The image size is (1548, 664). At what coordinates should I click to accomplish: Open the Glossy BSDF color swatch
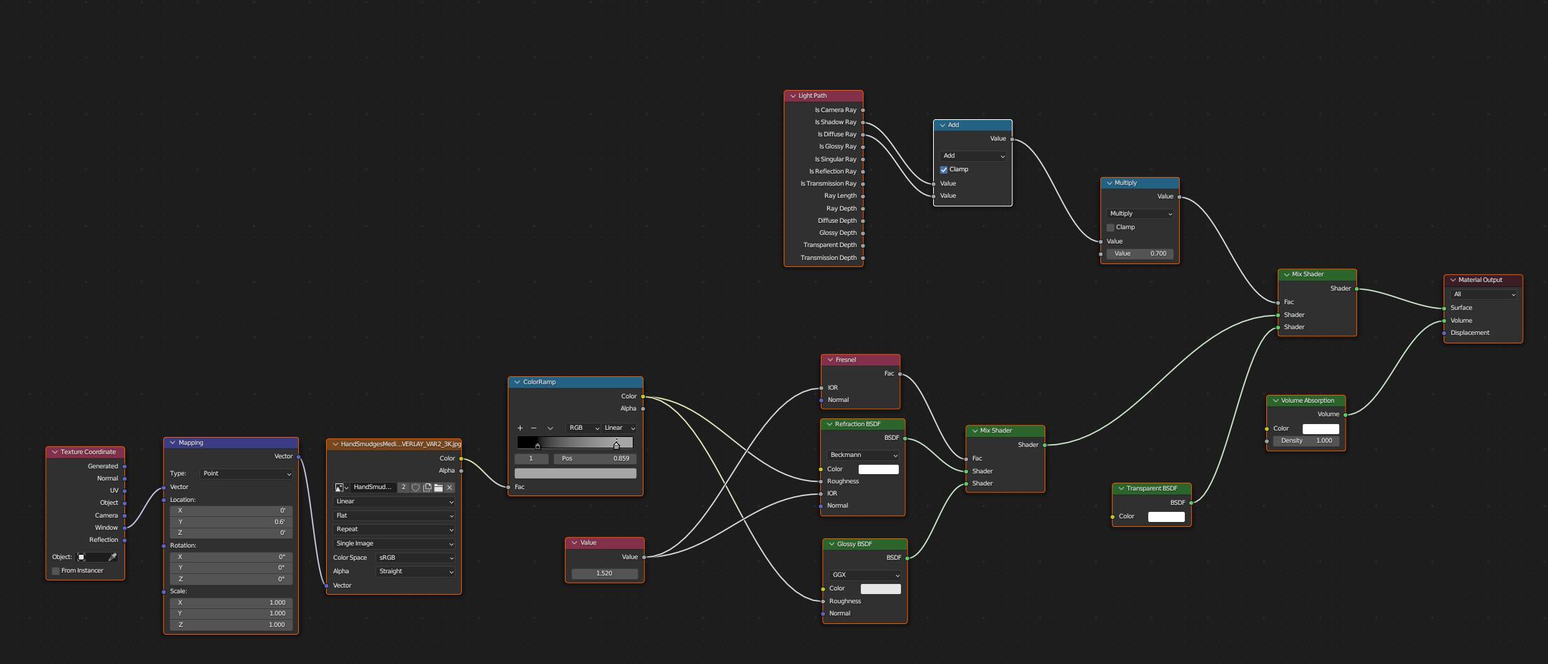click(879, 588)
